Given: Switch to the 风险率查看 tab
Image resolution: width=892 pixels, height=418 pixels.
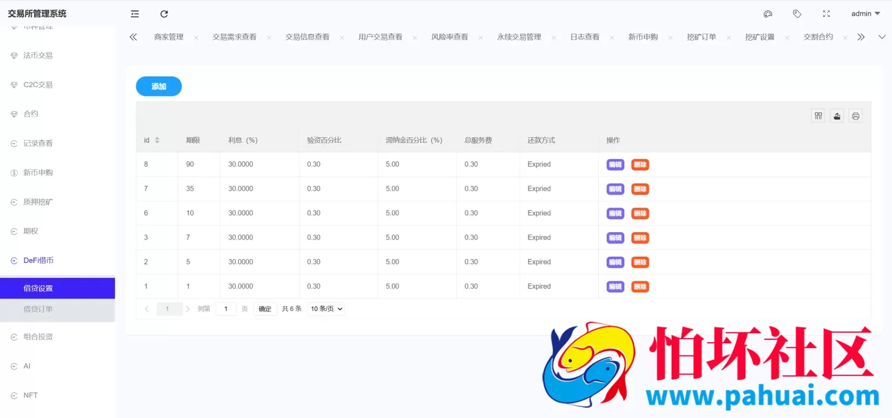Looking at the screenshot, I should click(449, 37).
